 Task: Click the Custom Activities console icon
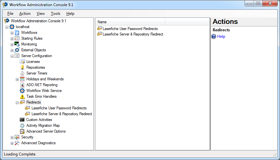[x=22, y=120]
